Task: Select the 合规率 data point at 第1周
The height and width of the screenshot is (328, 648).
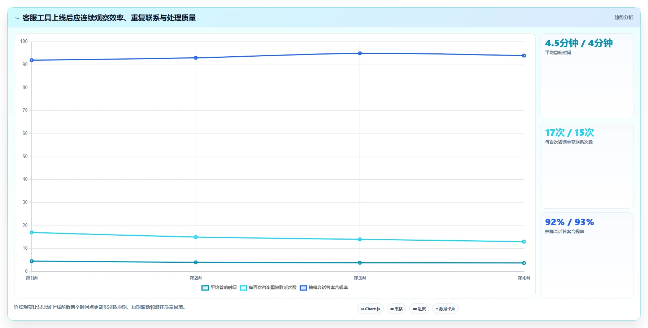Action: [32, 60]
